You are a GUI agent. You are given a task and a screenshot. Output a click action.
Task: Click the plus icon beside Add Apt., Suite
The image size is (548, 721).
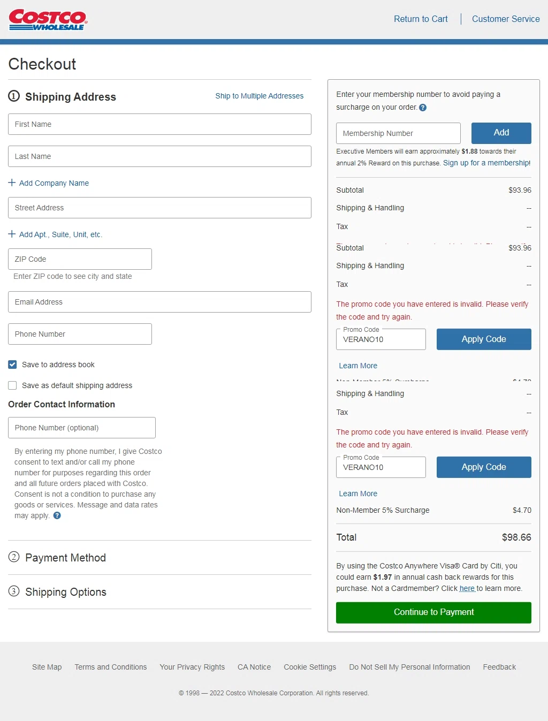pos(12,234)
